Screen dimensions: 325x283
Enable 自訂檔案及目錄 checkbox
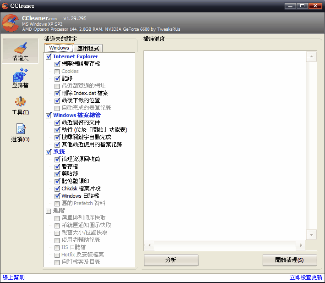tap(57, 262)
